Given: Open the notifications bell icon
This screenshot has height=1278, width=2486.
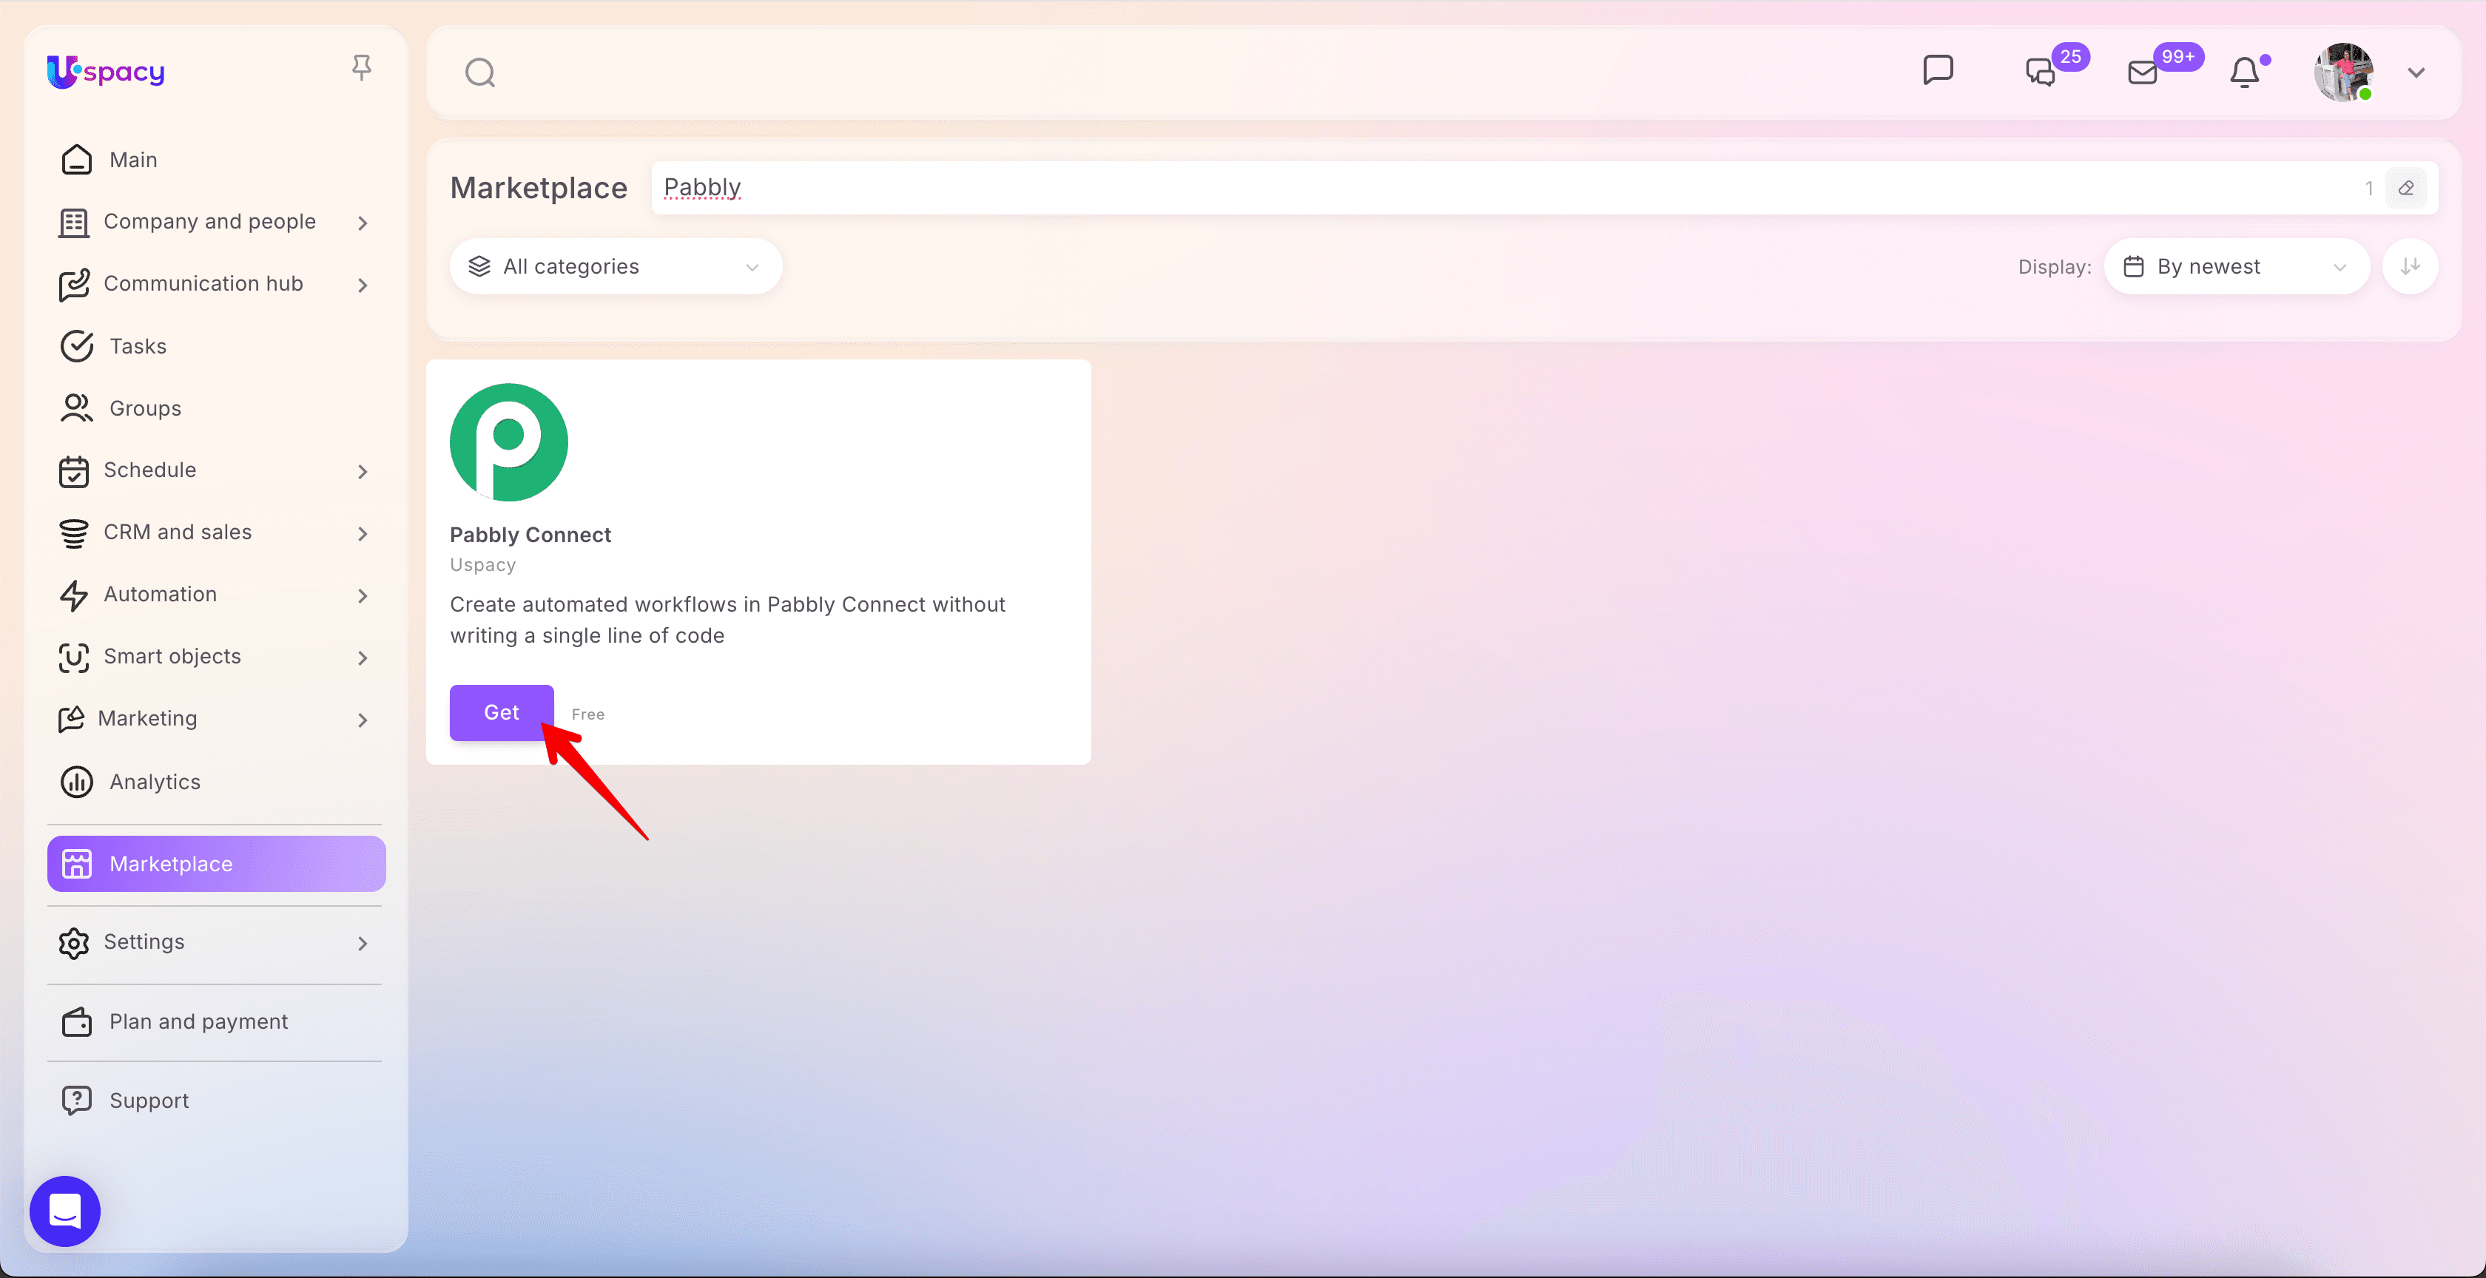Looking at the screenshot, I should click(x=2245, y=72).
